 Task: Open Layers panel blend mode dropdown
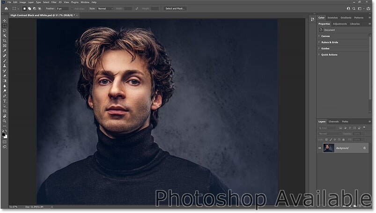(330, 133)
